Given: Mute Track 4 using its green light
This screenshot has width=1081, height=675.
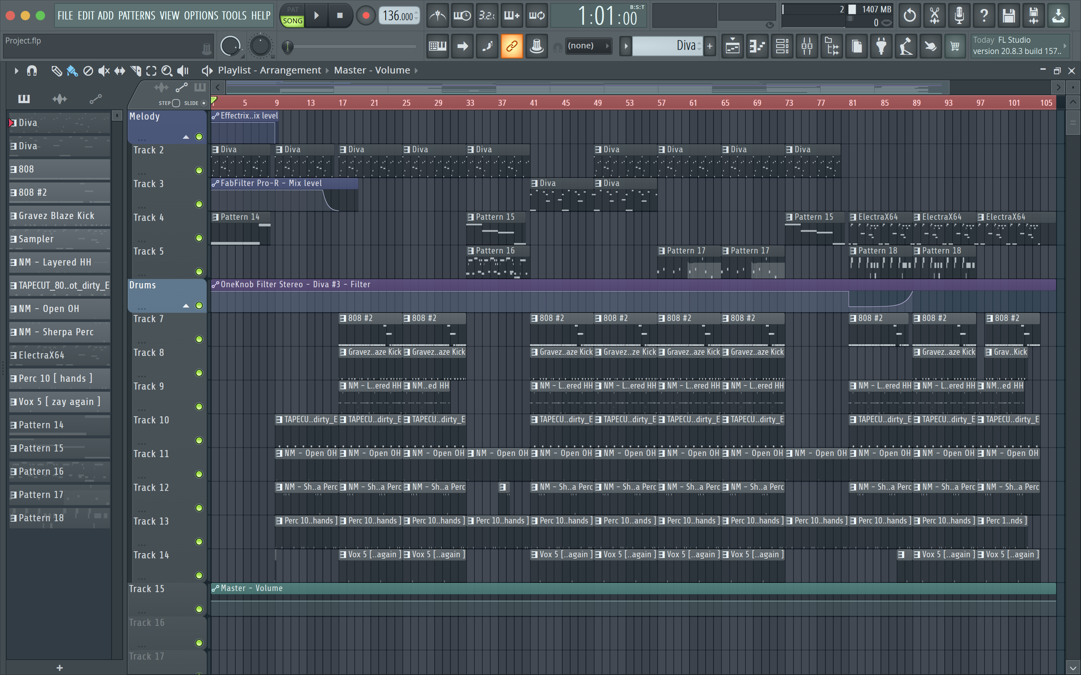Looking at the screenshot, I should click(x=199, y=238).
